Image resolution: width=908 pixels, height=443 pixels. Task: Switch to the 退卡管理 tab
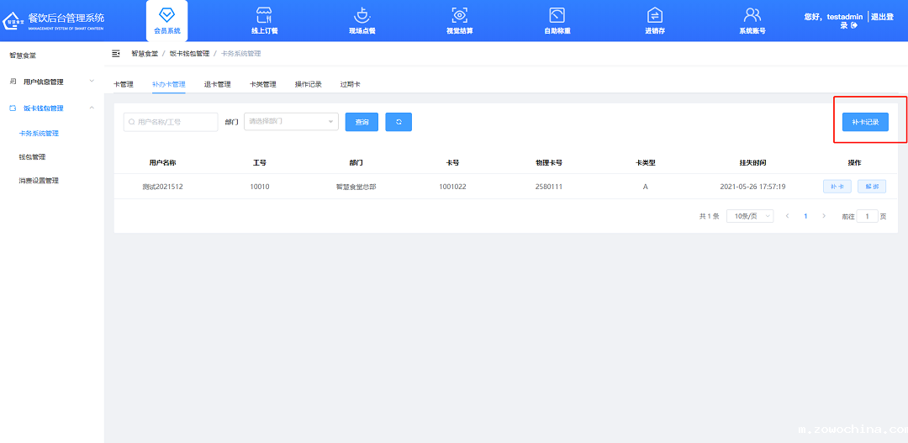(217, 84)
